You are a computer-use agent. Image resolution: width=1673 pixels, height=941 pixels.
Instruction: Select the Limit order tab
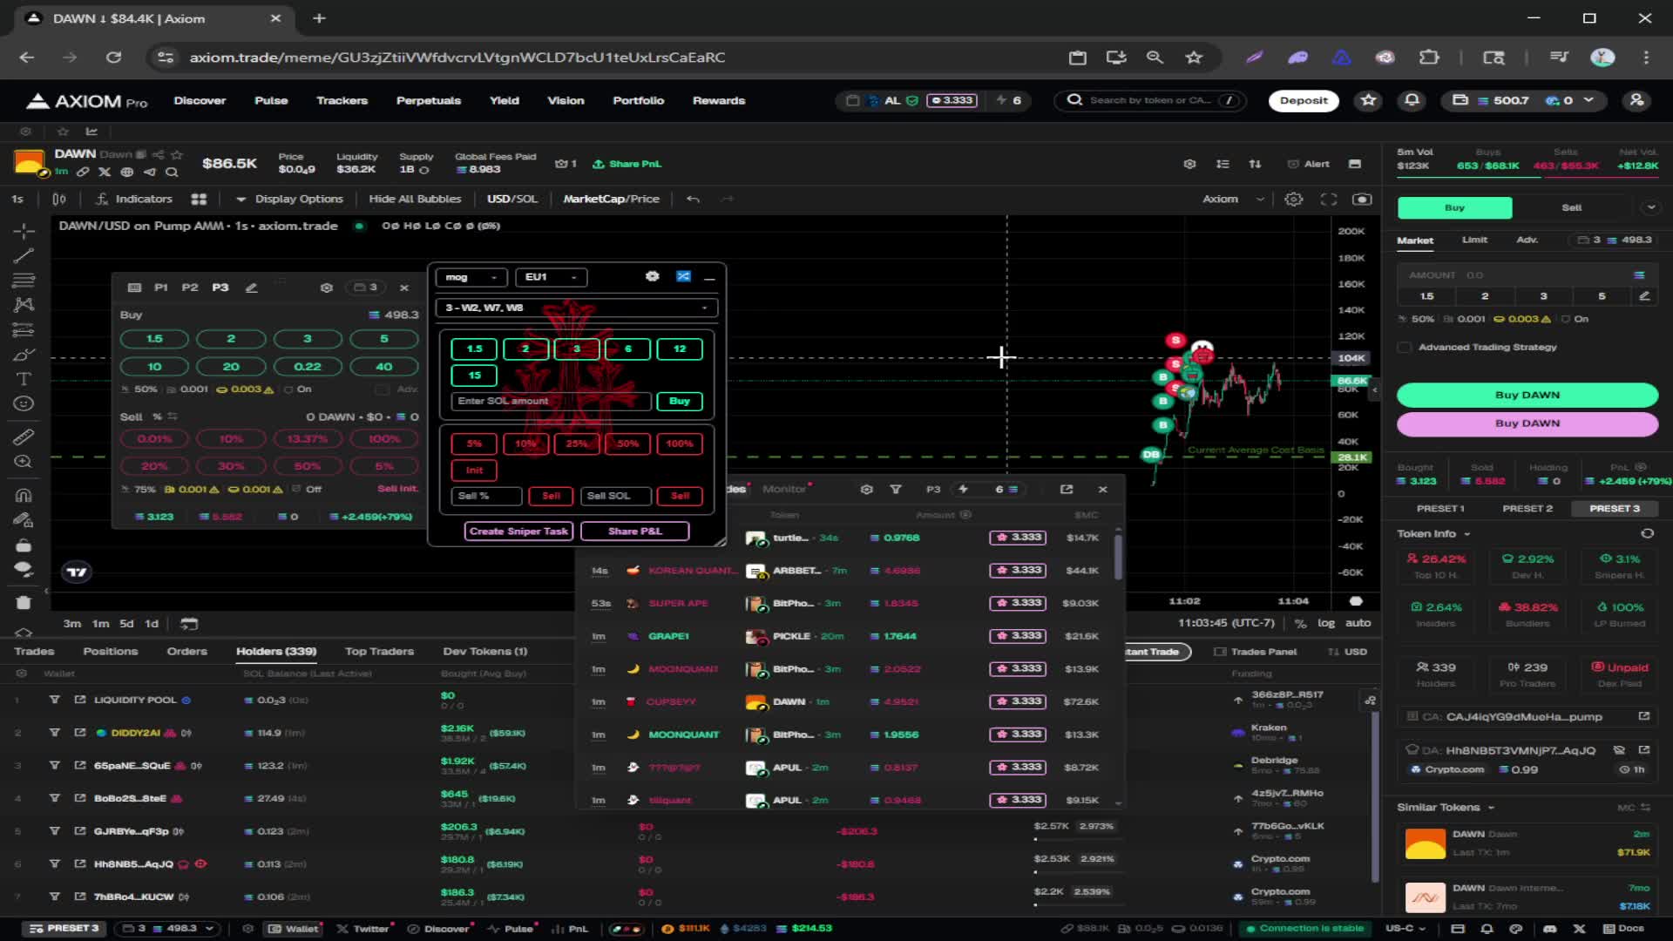(x=1474, y=240)
